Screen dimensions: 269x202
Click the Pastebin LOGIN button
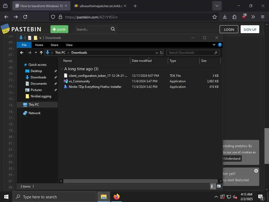[x=229, y=29]
